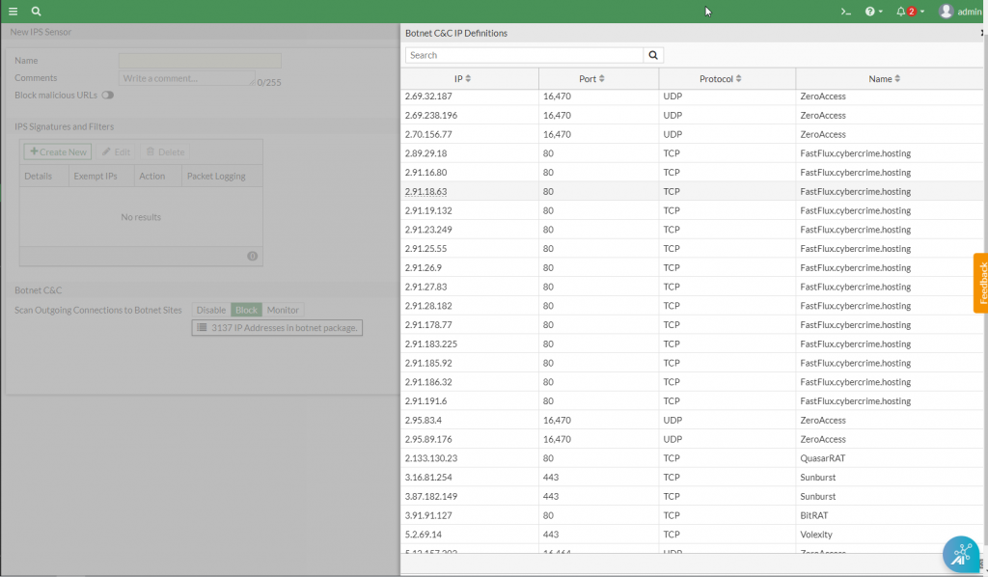
Task: Click the global search icon in top bar
Action: [36, 12]
